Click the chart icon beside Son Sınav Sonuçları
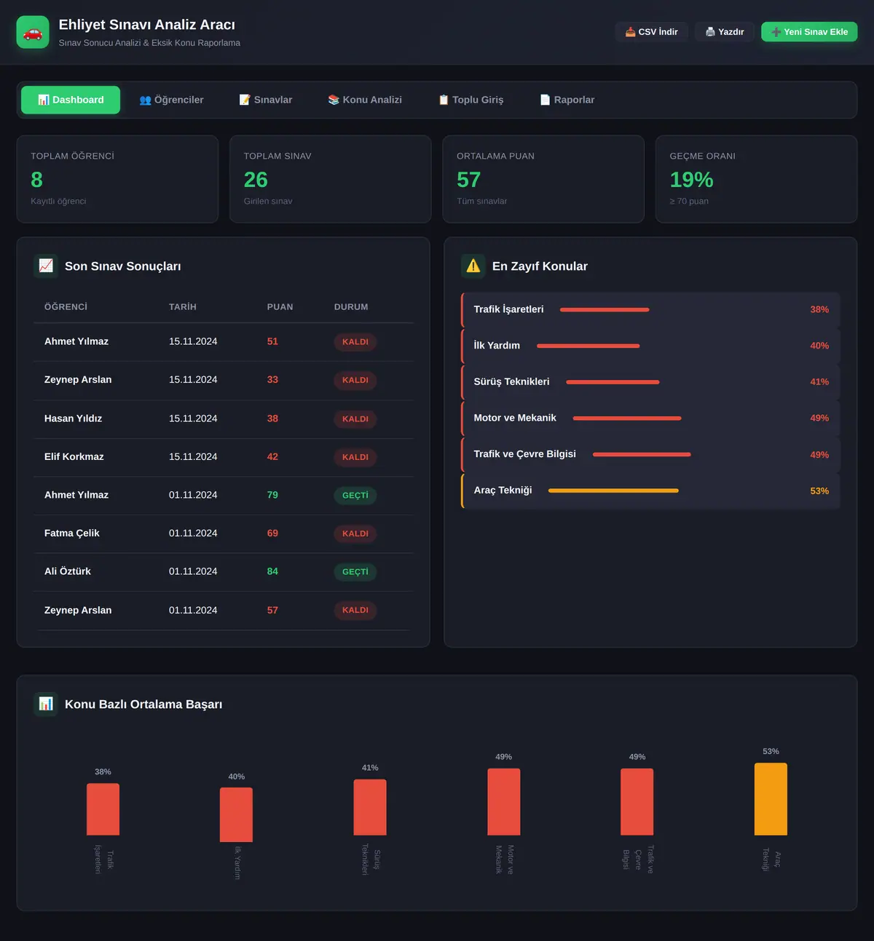874x941 pixels. pyautogui.click(x=46, y=266)
